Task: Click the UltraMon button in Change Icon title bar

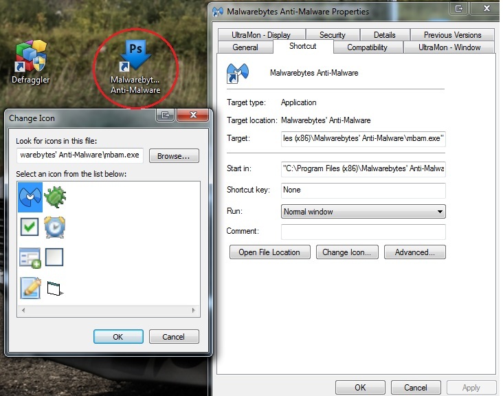Action: (x=166, y=115)
